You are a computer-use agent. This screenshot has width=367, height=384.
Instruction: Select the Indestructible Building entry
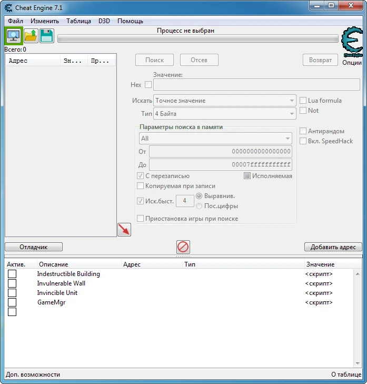[68, 274]
